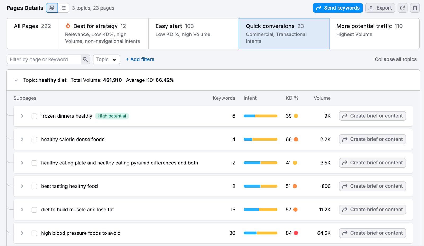Click the Intent column header
The height and width of the screenshot is (246, 424).
coord(250,98)
